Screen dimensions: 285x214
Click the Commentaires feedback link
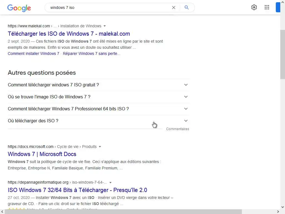[x=177, y=129]
